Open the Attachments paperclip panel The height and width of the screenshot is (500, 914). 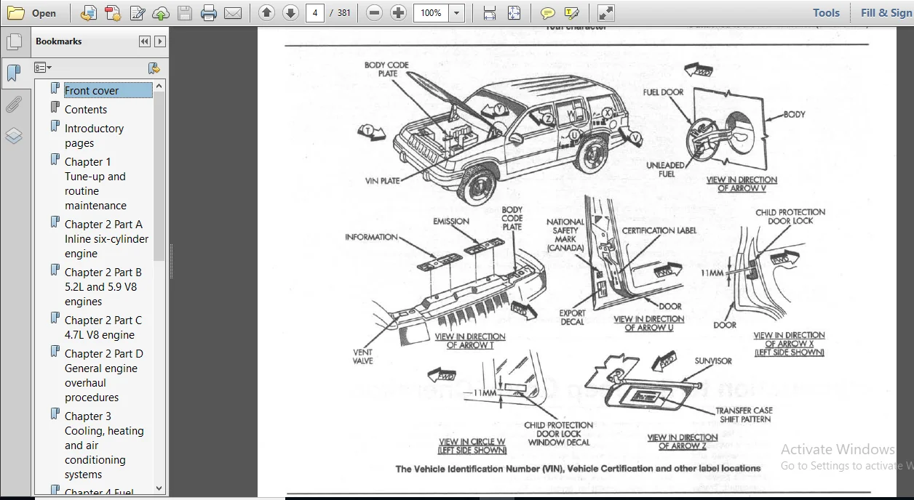[14, 105]
